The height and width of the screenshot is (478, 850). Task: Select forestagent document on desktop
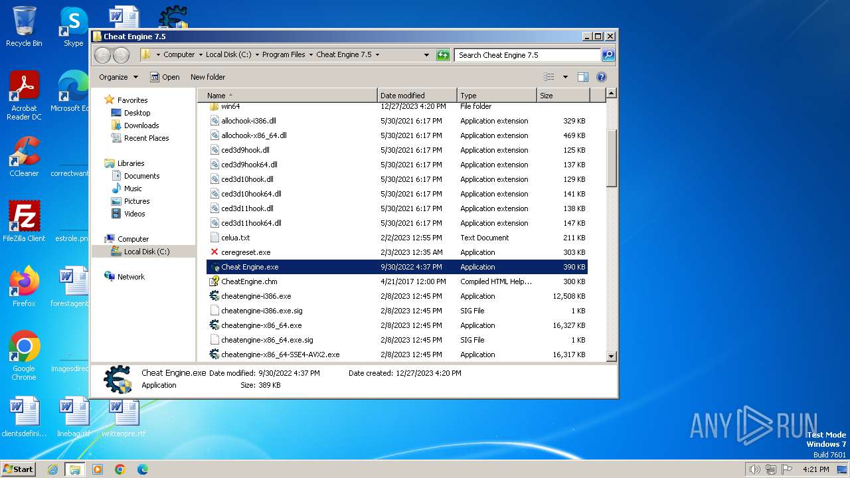pos(70,286)
